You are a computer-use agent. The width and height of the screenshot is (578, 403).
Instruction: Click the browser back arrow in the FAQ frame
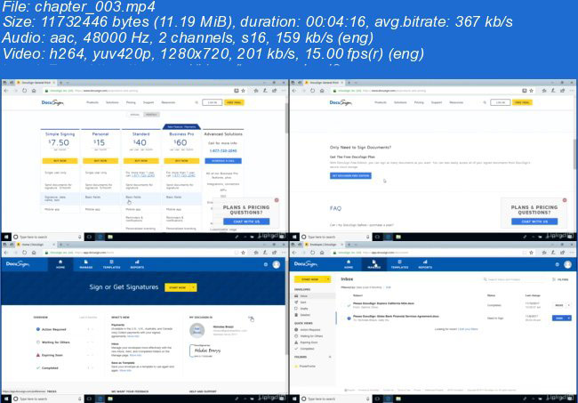tap(294, 91)
